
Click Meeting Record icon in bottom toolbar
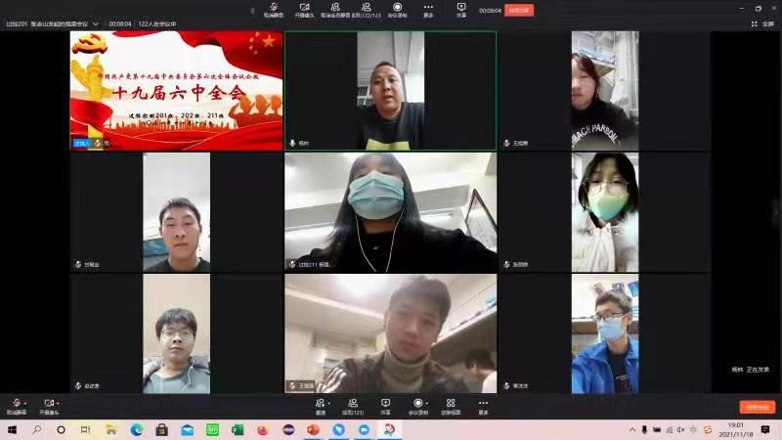pos(418,404)
